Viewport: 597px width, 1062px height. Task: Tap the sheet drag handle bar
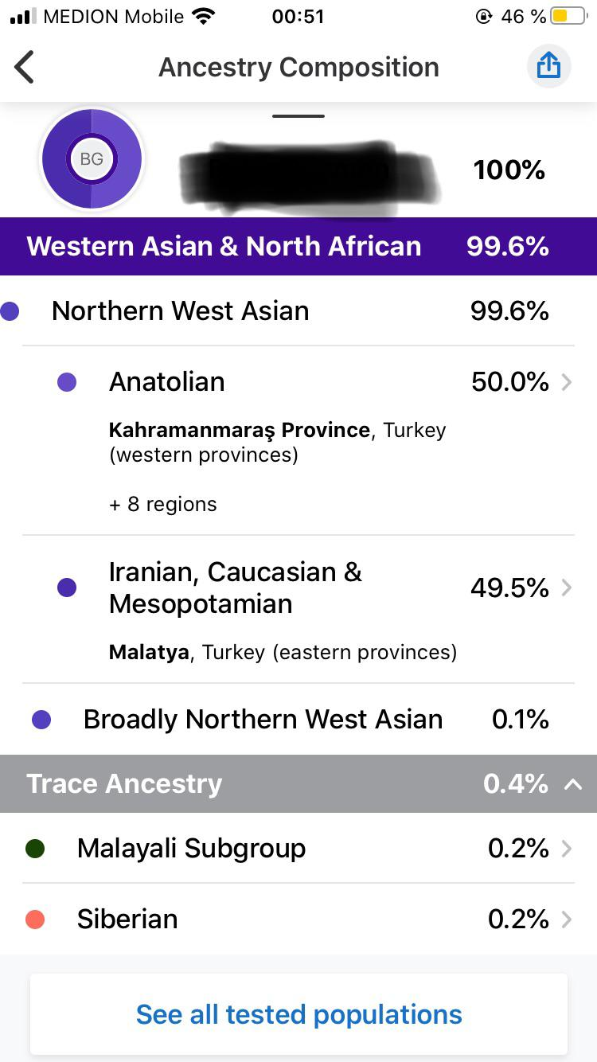298,116
